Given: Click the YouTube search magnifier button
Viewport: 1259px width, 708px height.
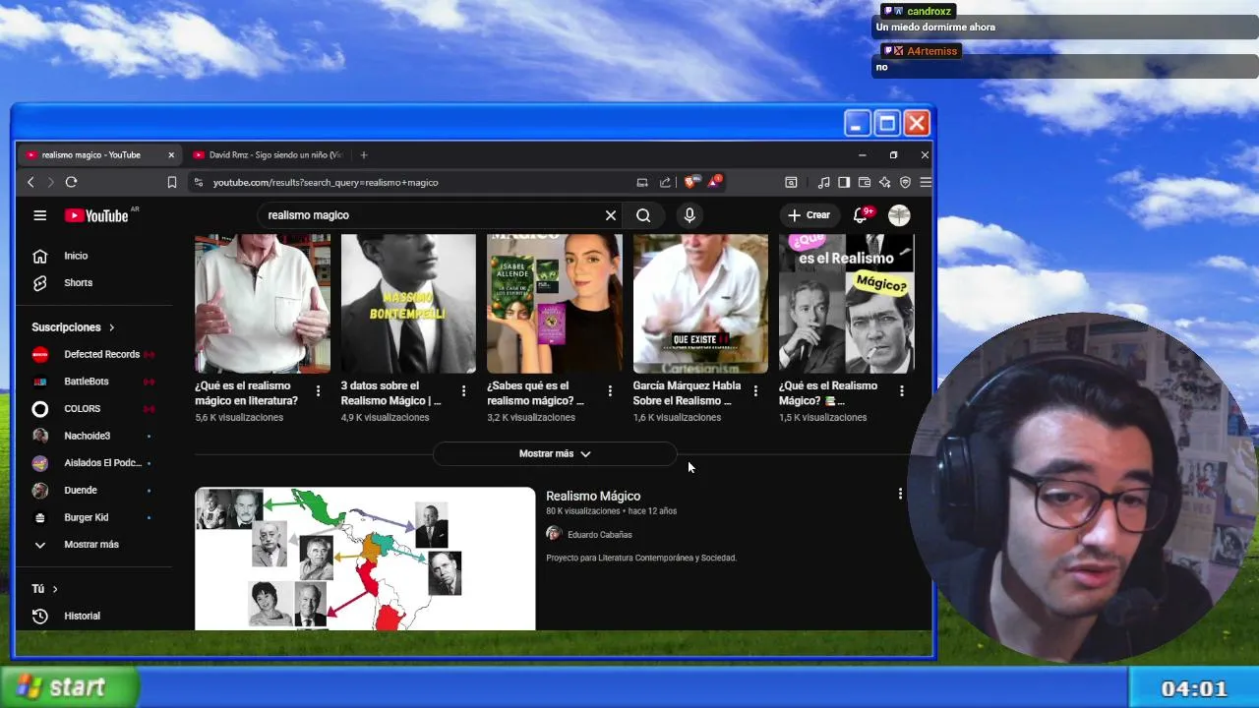Looking at the screenshot, I should click(x=643, y=215).
